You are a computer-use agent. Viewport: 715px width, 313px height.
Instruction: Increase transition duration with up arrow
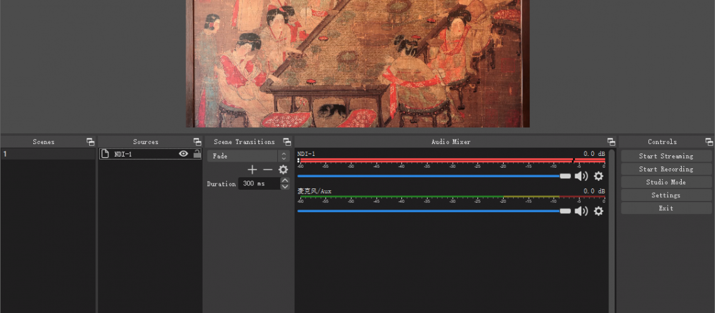tap(285, 181)
